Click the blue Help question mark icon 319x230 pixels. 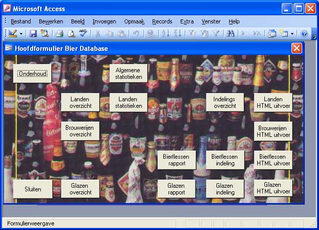[304, 34]
